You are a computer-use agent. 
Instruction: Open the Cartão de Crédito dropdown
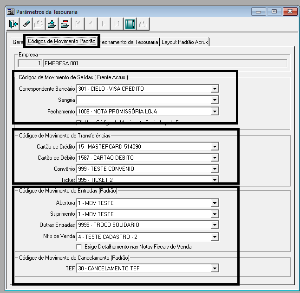[x=215, y=147]
